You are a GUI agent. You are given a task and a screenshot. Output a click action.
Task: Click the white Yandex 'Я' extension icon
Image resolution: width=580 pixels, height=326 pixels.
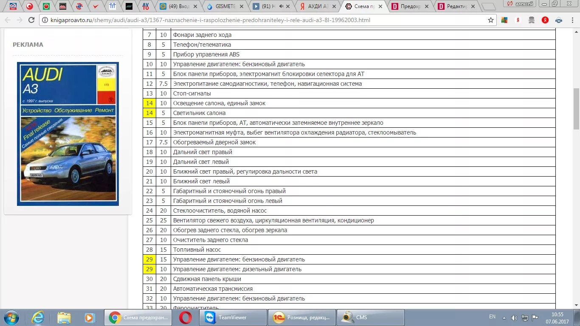pyautogui.click(x=518, y=20)
